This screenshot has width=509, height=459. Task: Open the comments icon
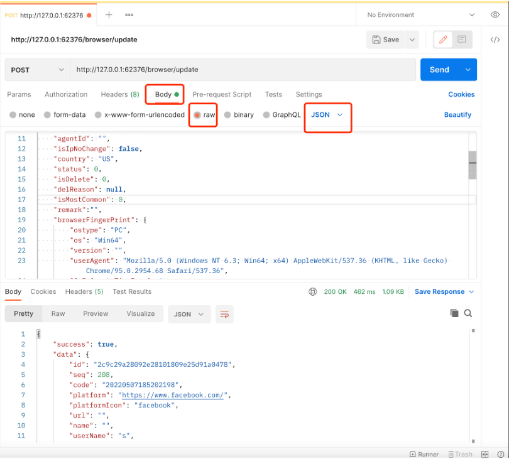coord(462,40)
